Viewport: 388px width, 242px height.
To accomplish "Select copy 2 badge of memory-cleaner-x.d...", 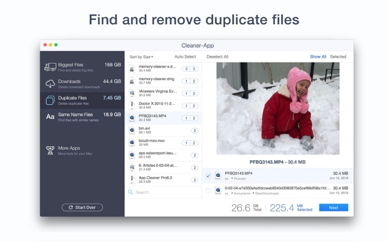I will [186, 69].
